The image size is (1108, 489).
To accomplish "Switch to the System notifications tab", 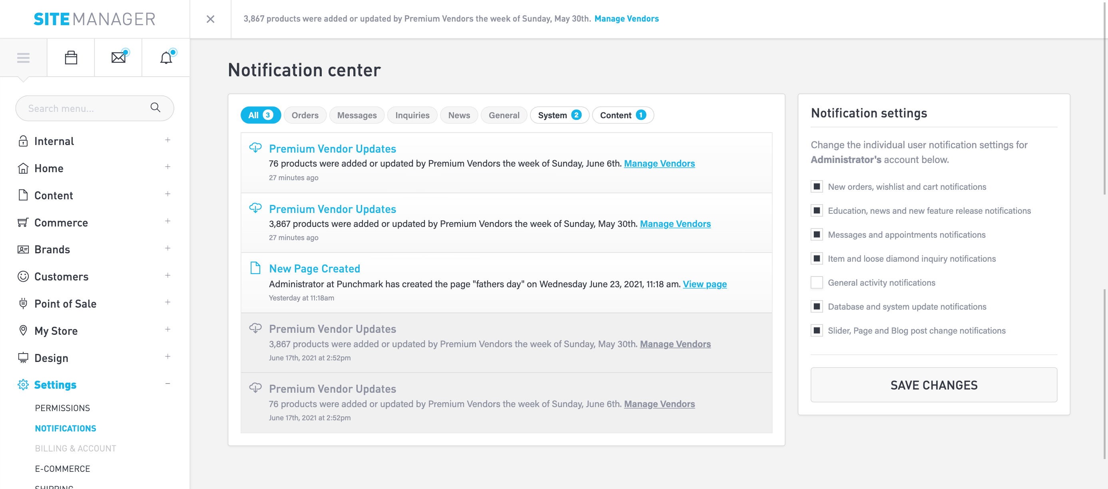I will click(x=559, y=115).
